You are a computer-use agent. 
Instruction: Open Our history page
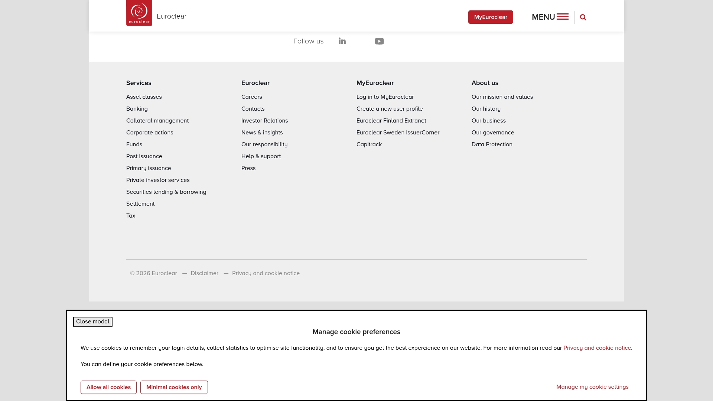[486, 109]
